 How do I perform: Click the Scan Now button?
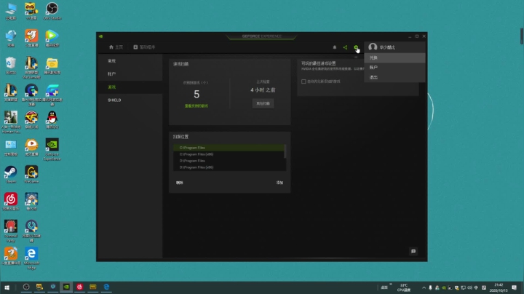point(263,103)
